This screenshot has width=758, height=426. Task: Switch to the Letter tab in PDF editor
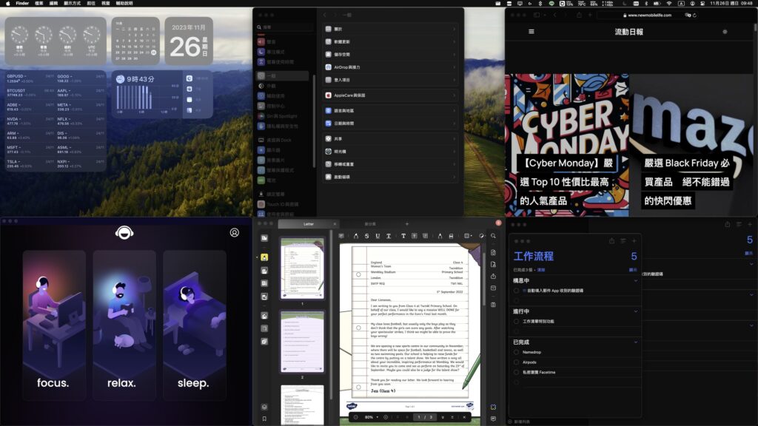click(309, 223)
